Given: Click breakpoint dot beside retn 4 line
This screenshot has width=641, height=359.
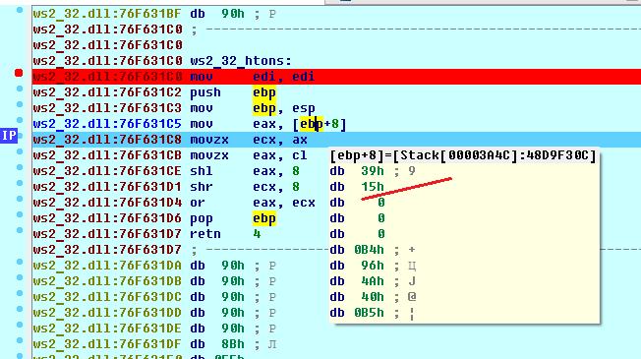Looking at the screenshot, I should pyautogui.click(x=20, y=230).
